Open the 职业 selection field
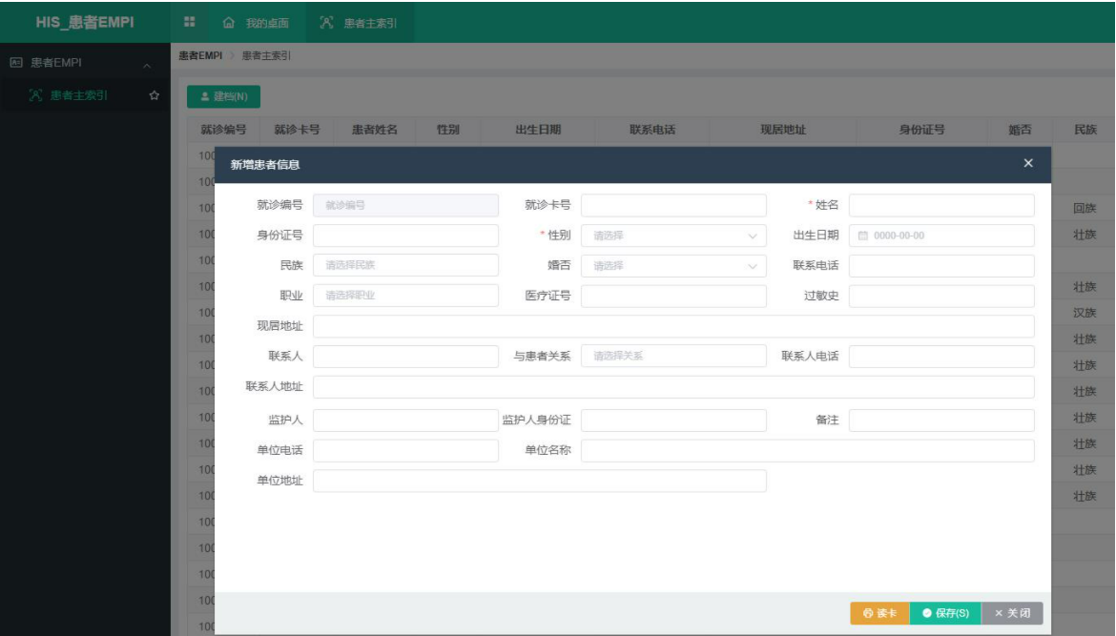 coord(405,296)
